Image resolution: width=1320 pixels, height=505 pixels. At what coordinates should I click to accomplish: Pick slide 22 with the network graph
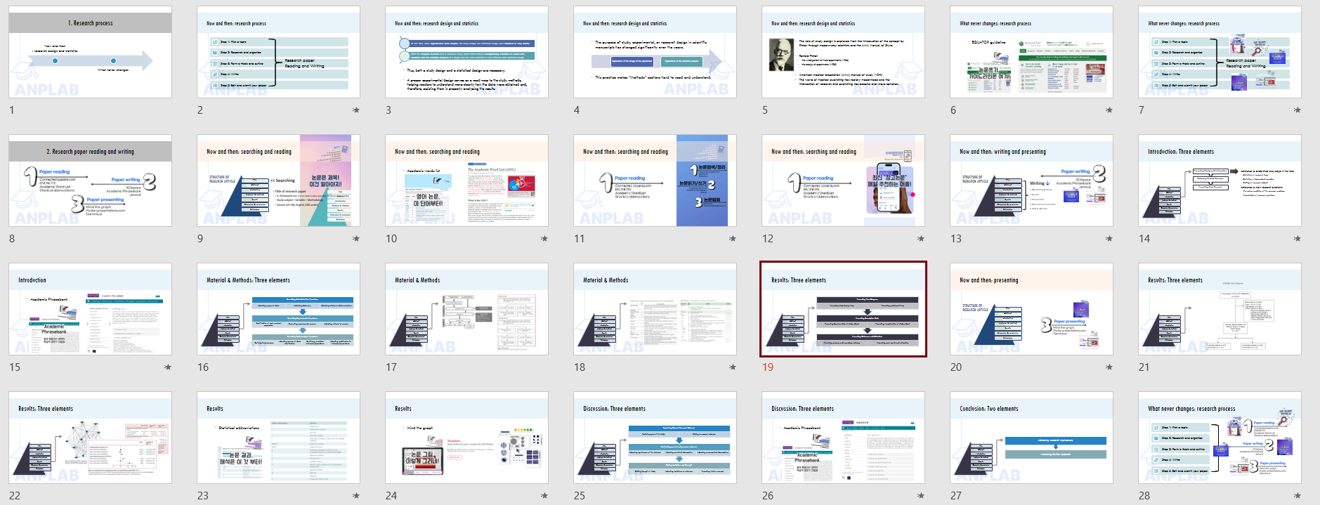pyautogui.click(x=90, y=438)
